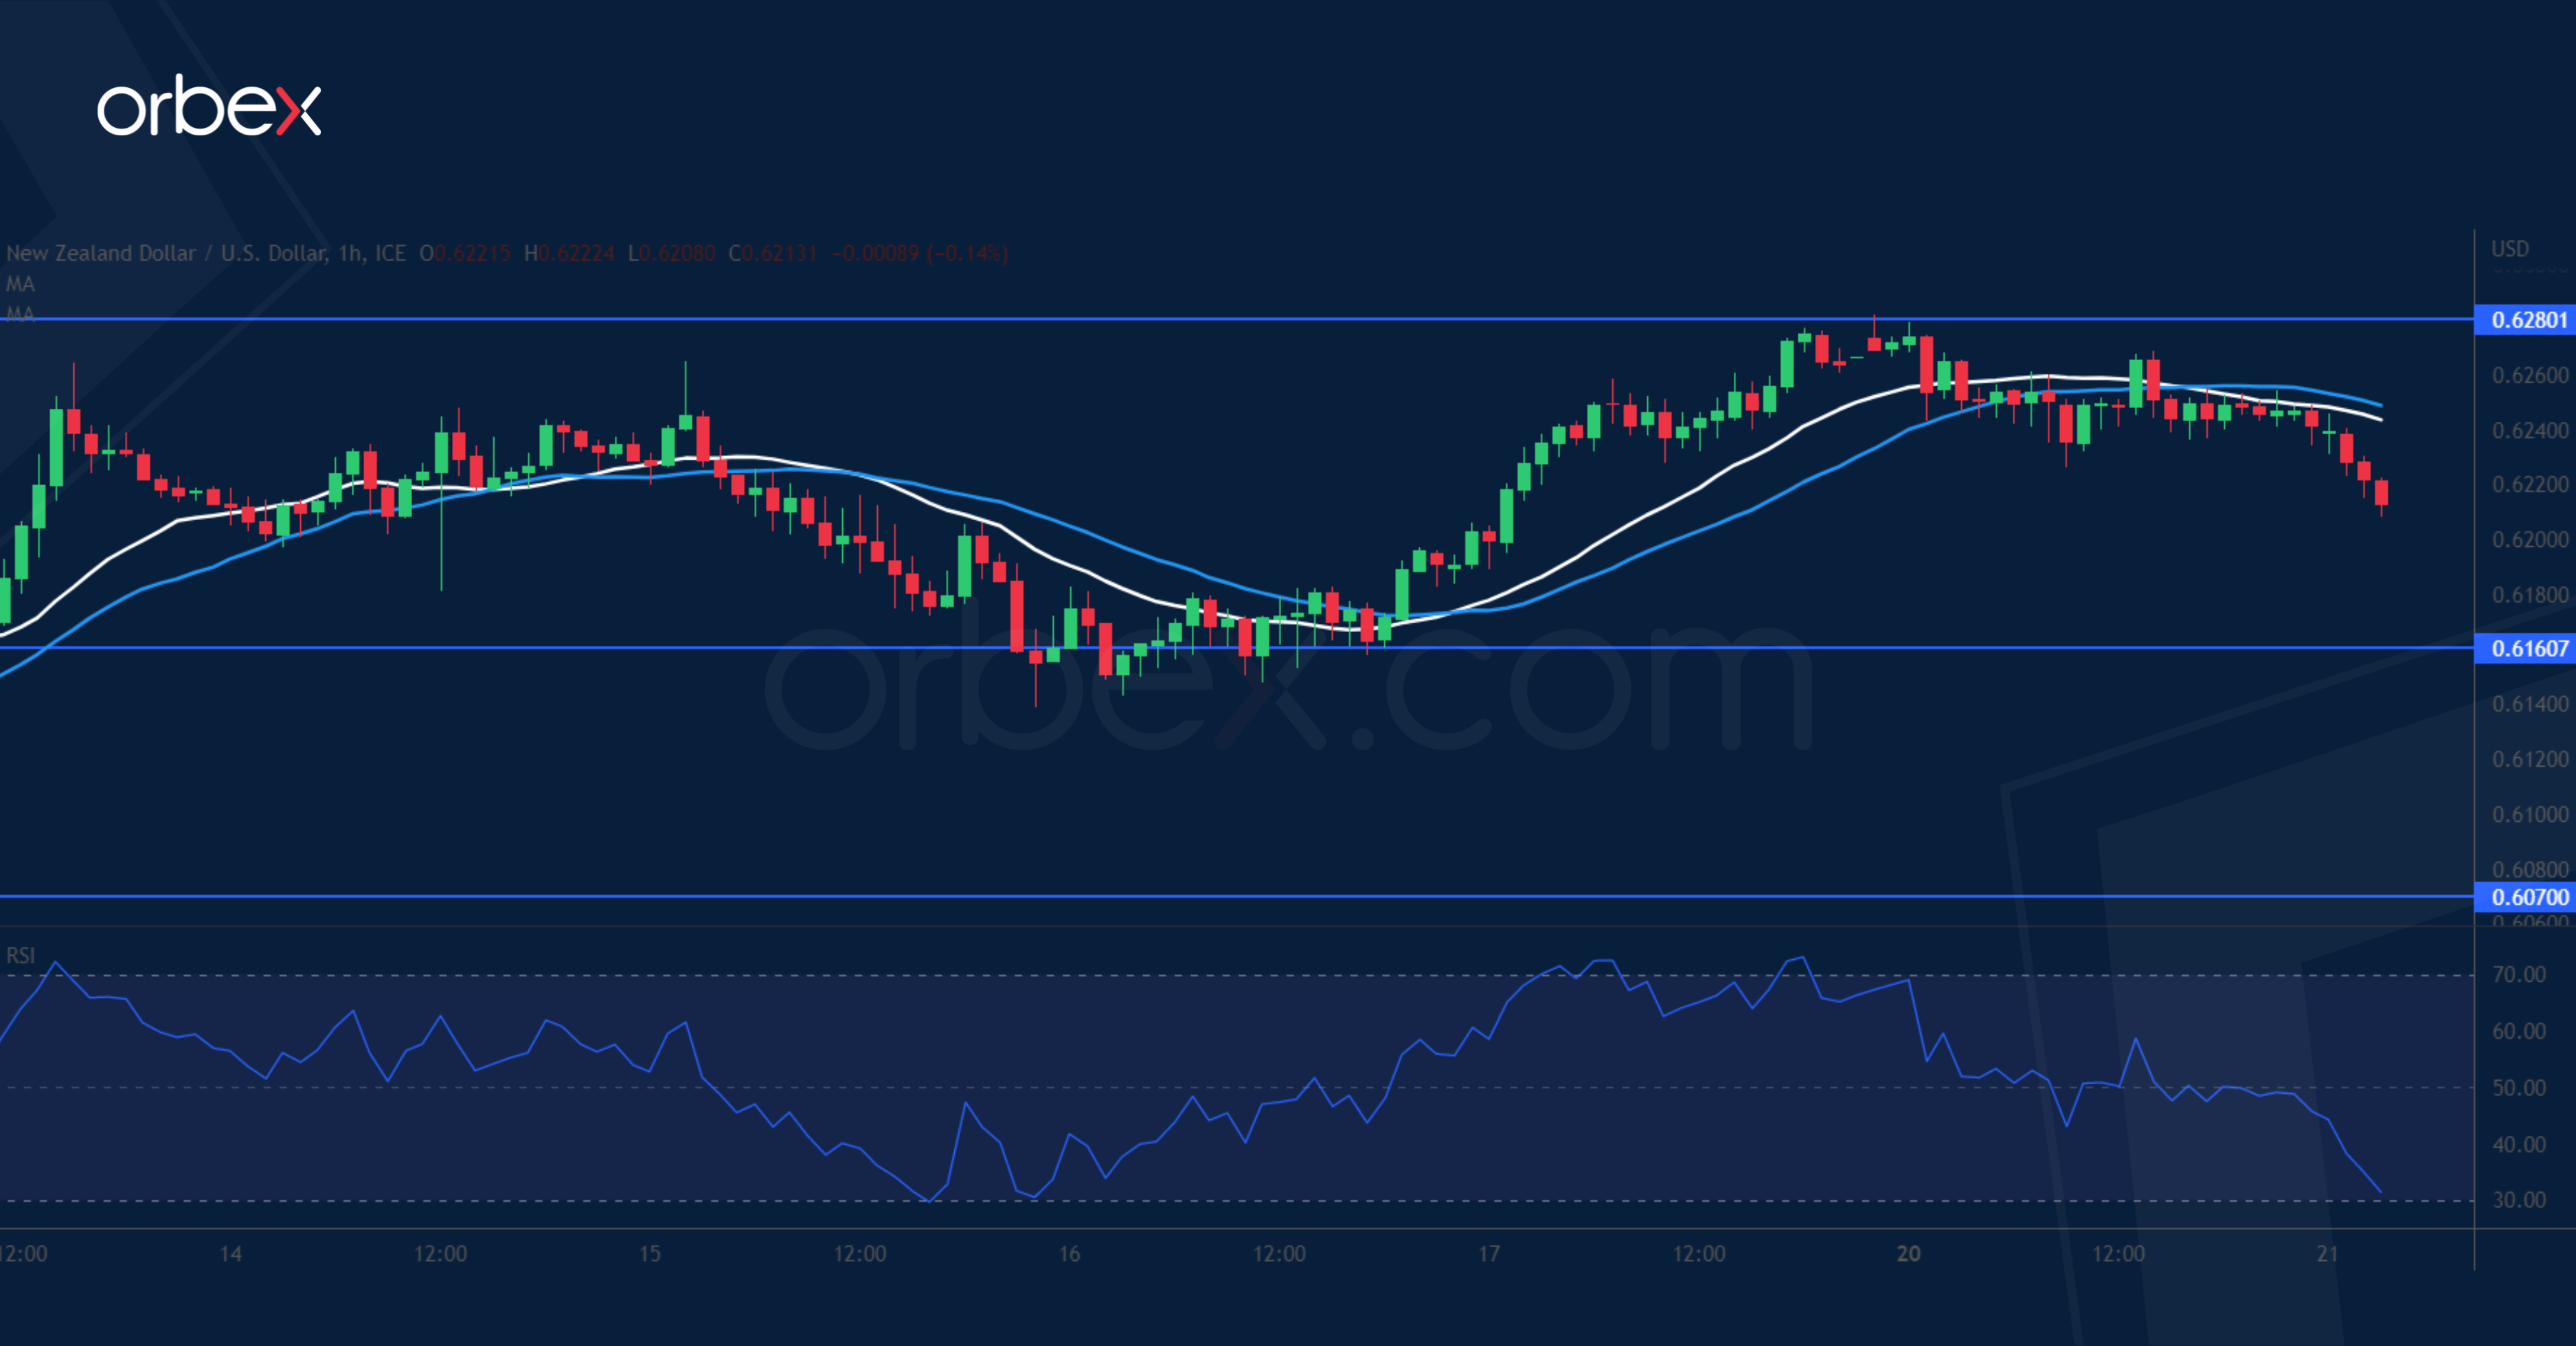This screenshot has width=2576, height=1346.
Task: Click the 0.61000 price scale value
Action: click(x=2529, y=814)
